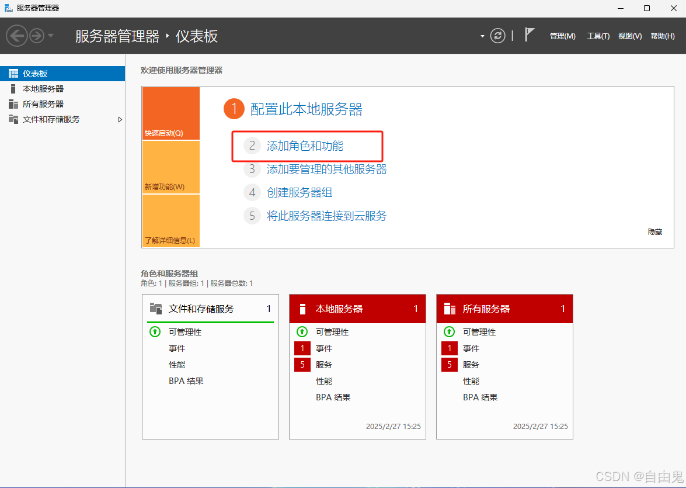Open the navigation history dropdown arrow
Screen dimensions: 686x488
click(51, 36)
